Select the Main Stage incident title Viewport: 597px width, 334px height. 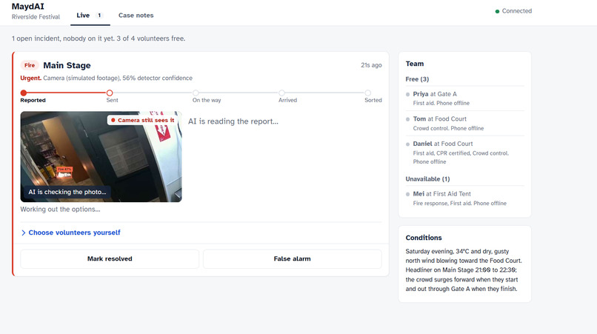[67, 65]
